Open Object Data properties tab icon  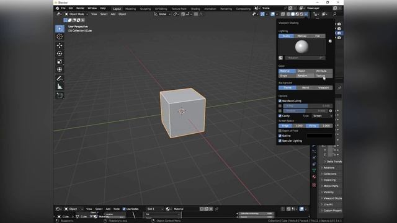coord(314,170)
